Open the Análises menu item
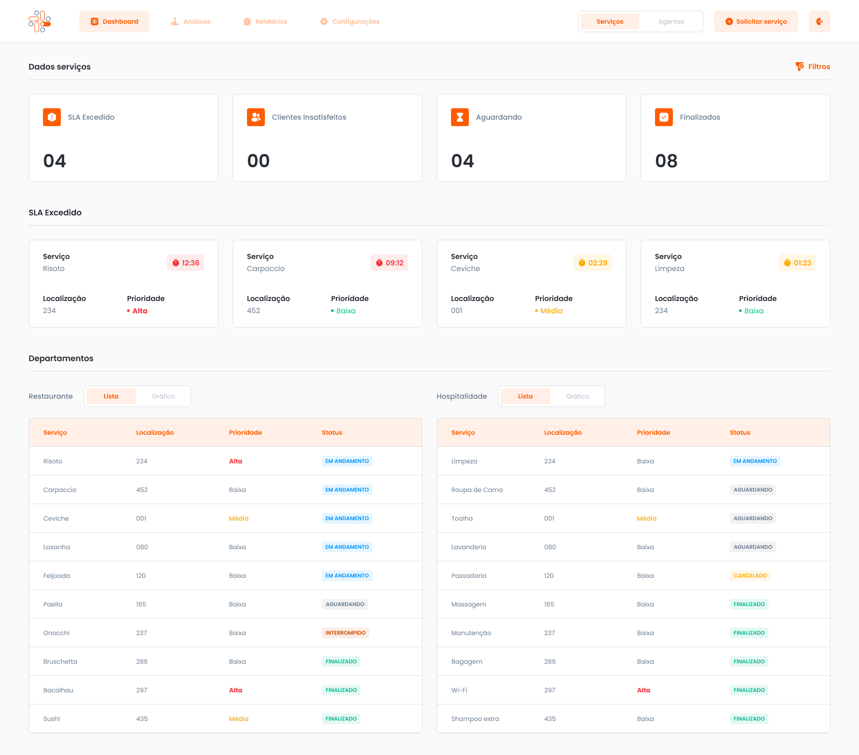This screenshot has height=755, width=859. click(x=191, y=21)
